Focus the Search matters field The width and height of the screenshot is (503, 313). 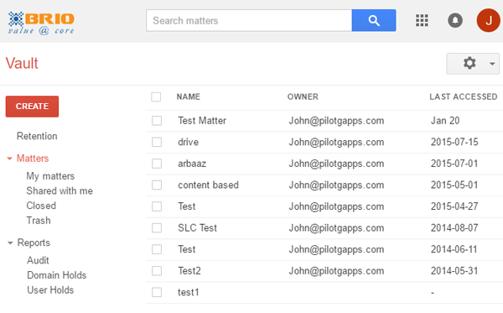pos(249,20)
